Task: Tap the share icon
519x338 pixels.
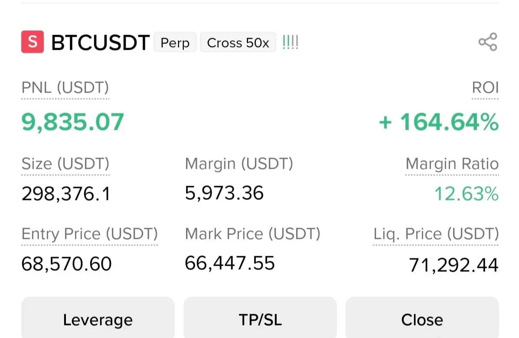Action: [487, 42]
